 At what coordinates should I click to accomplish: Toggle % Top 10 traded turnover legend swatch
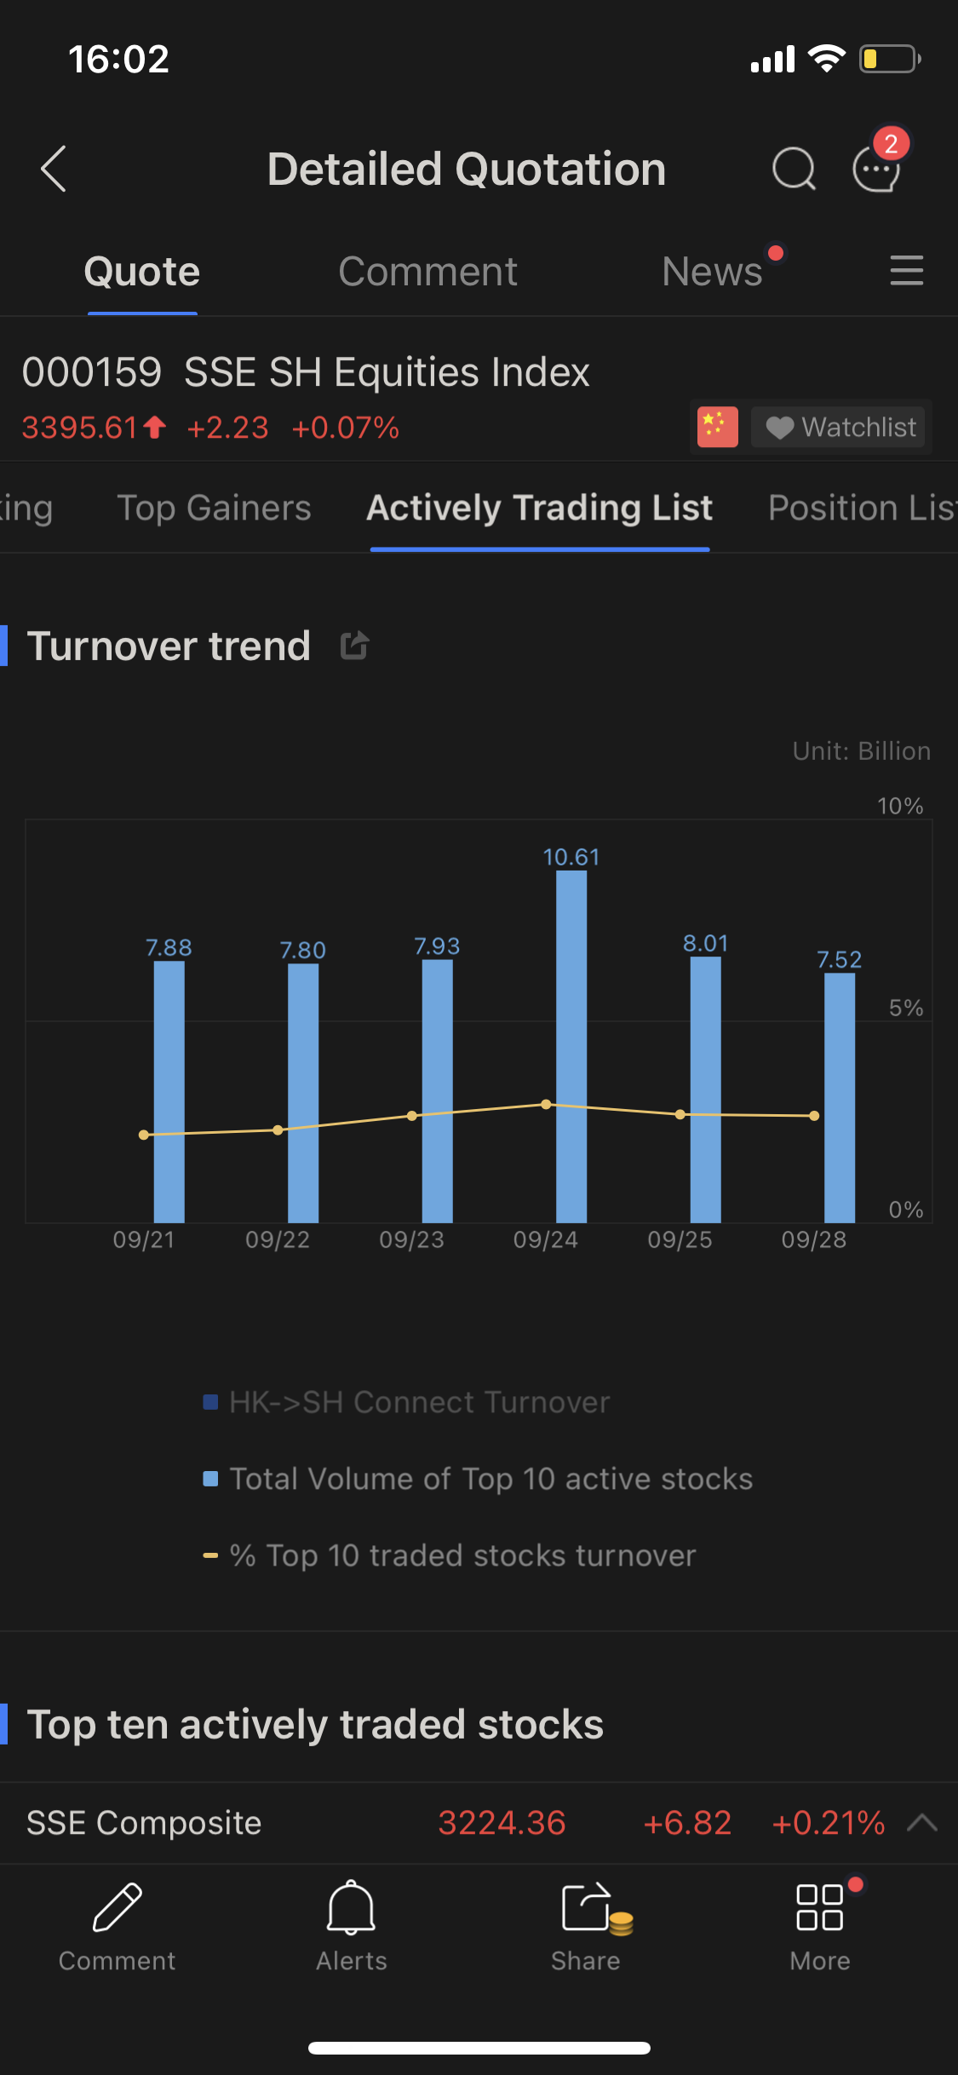point(210,1555)
